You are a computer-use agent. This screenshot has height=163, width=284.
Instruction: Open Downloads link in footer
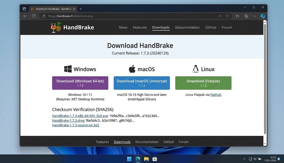pos(122,142)
